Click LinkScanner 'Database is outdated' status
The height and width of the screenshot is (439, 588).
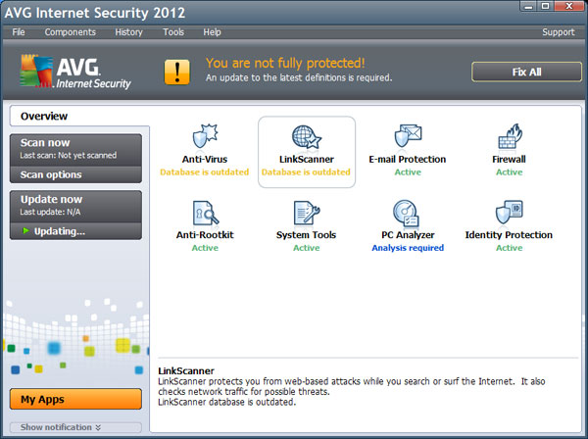[306, 172]
